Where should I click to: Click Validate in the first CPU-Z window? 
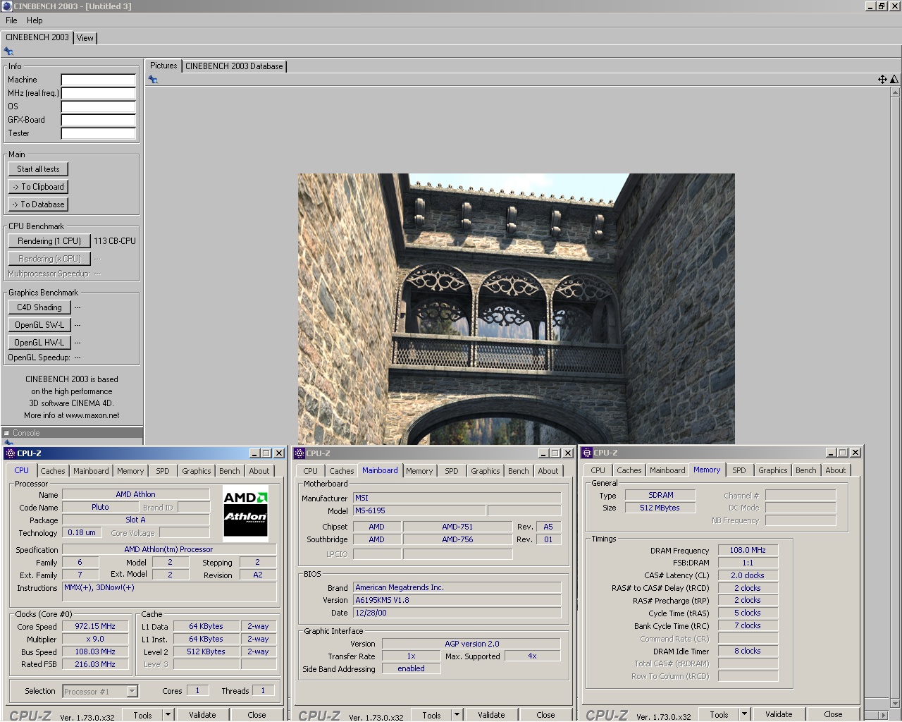(x=202, y=715)
